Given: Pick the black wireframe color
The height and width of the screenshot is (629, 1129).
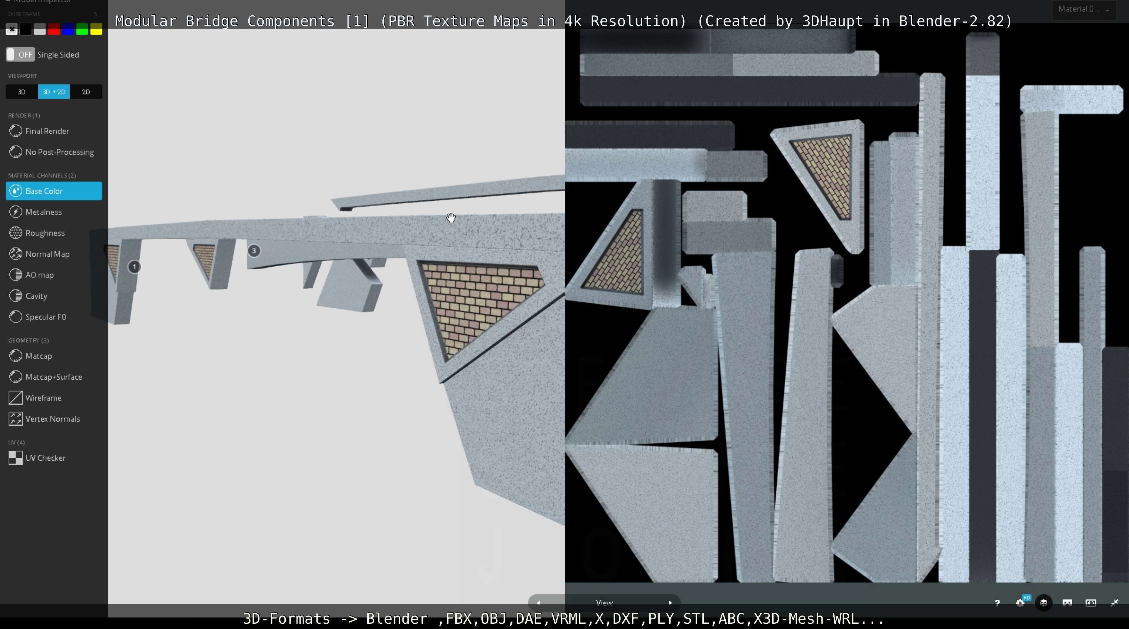Looking at the screenshot, I should tap(26, 29).
